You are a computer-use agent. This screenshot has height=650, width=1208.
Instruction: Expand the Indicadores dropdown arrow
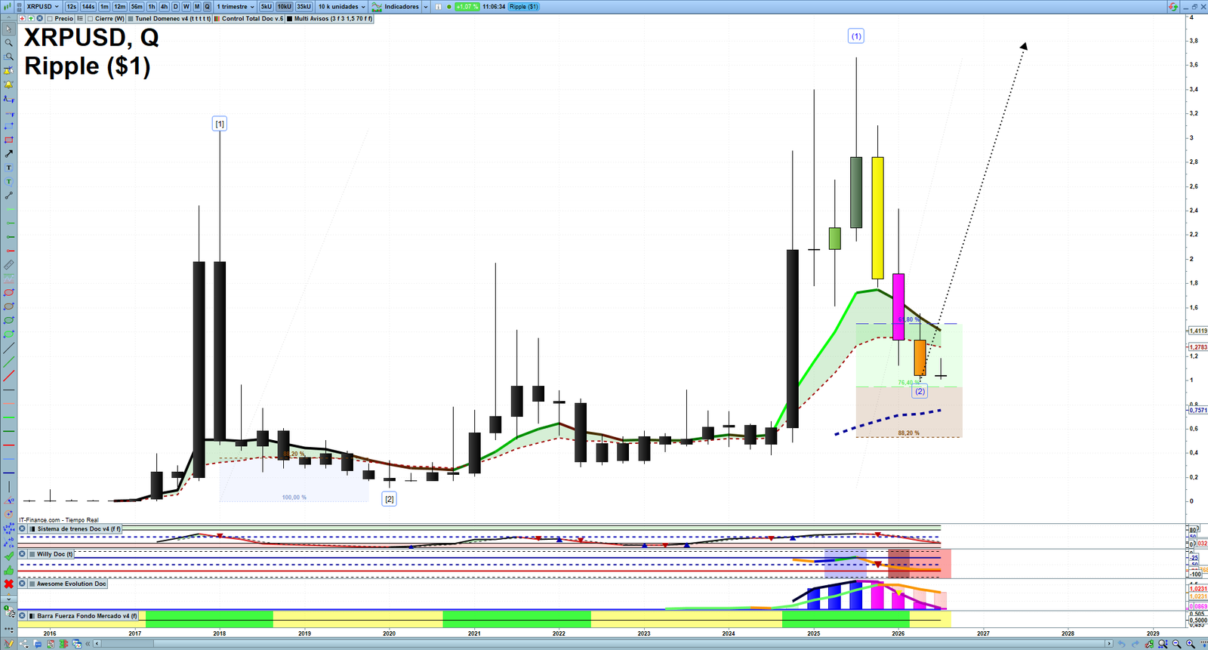426,7
